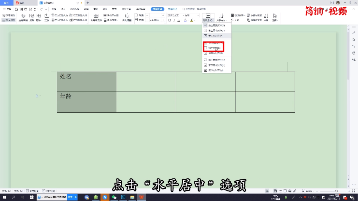Click the Windows Start button on taskbar

[x=3, y=197]
